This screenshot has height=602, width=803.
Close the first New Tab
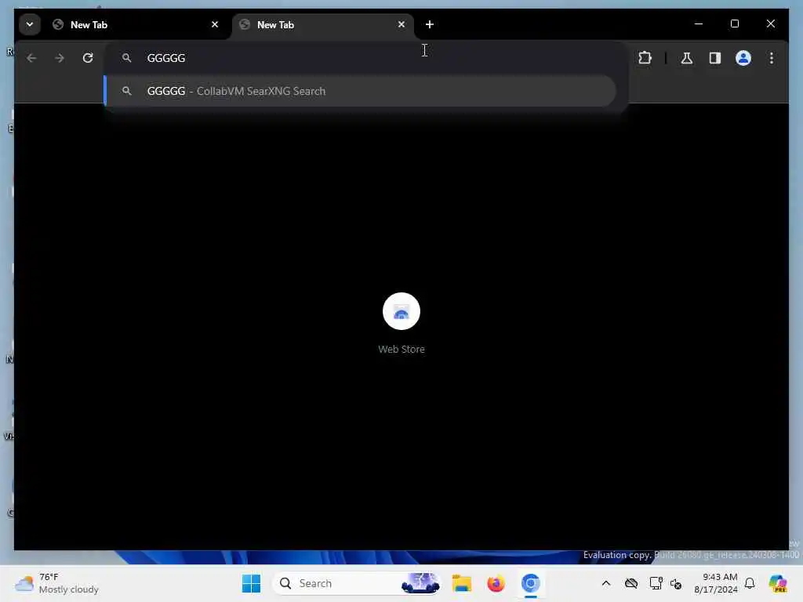pos(215,24)
